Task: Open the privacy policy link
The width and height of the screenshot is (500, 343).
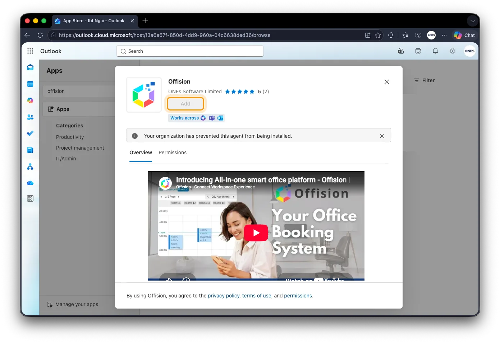Action: click(224, 296)
